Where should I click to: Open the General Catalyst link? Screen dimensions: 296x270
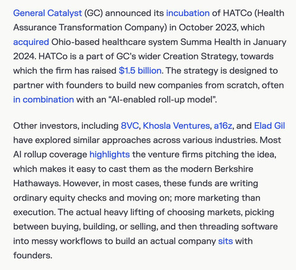[47, 13]
